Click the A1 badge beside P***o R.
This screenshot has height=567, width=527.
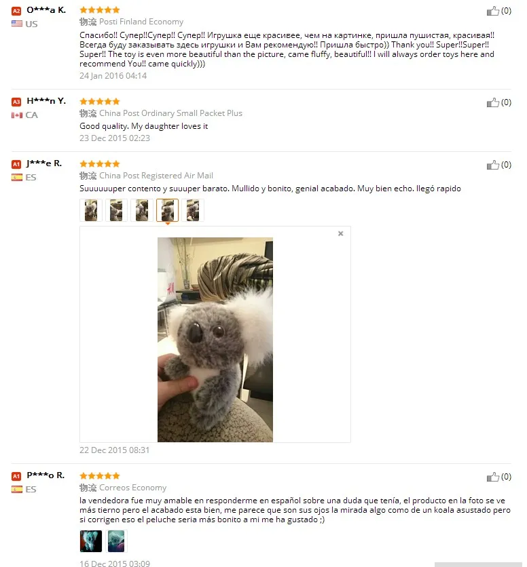point(16,476)
